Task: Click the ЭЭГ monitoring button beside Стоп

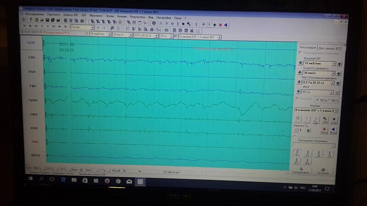Action: pyautogui.click(x=325, y=120)
